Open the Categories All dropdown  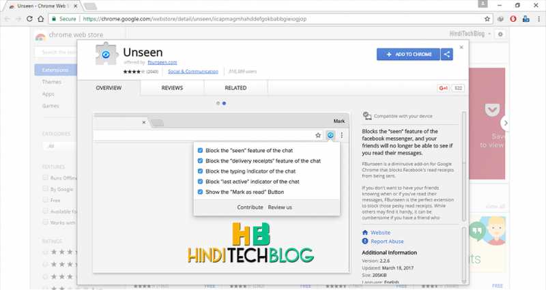(x=59, y=146)
